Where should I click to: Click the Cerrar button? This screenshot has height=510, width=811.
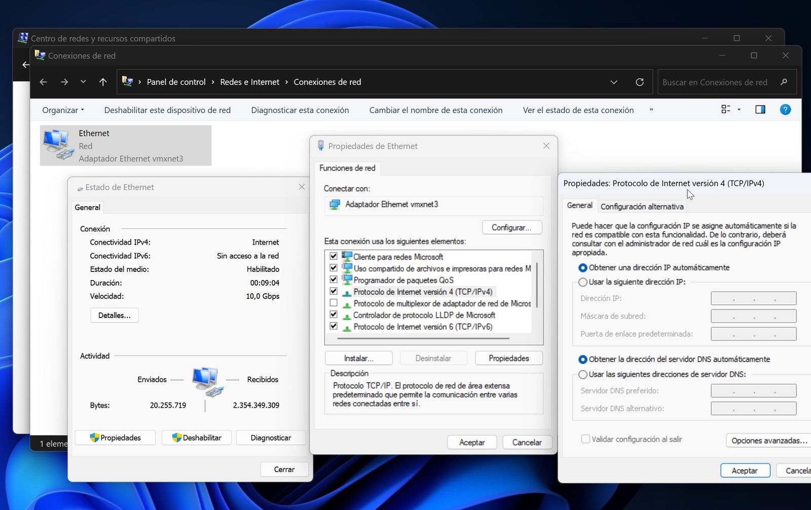(284, 469)
